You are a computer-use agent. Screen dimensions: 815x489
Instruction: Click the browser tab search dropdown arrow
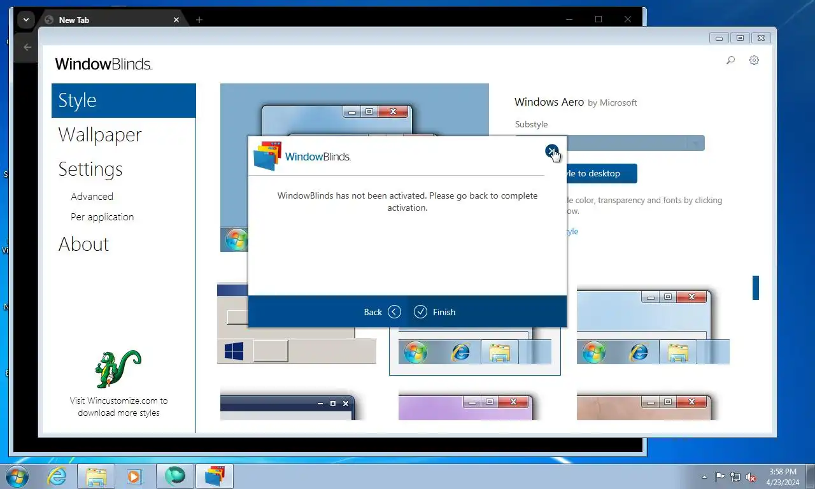(25, 20)
